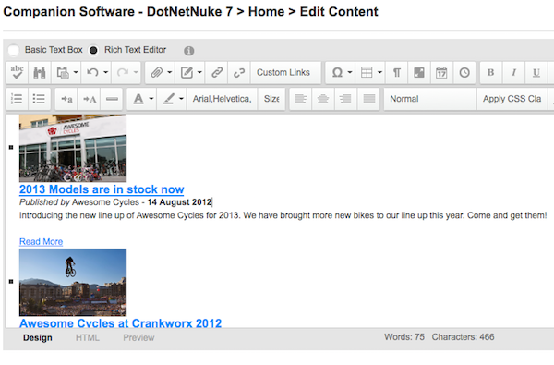Open the font Size dropdown
The height and width of the screenshot is (365, 554).
[x=271, y=99]
